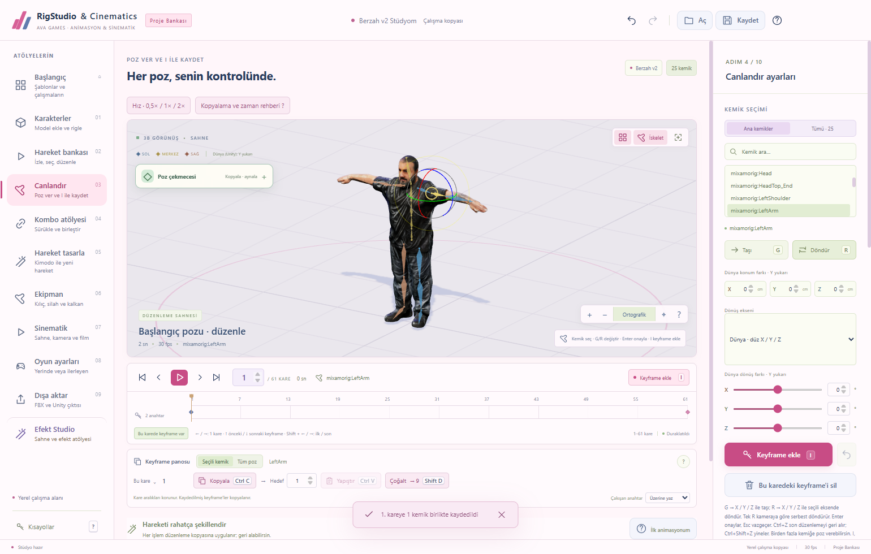Adjust the X rotation slider
This screenshot has height=554, width=871.
pyautogui.click(x=777, y=389)
